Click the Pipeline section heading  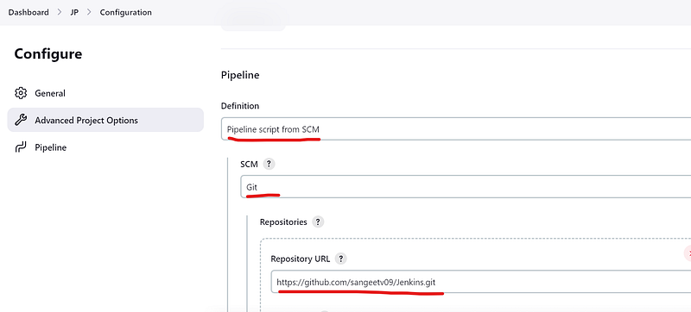[x=240, y=75]
